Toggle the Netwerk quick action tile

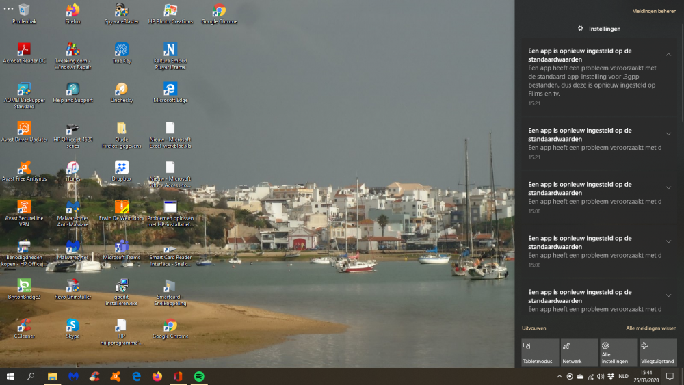click(x=579, y=352)
